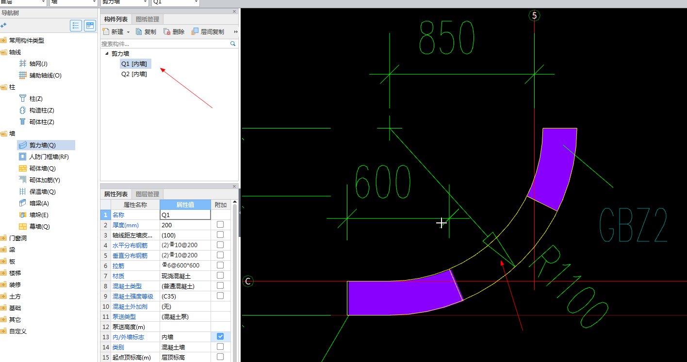Close the 构件列表 panel
687x362 pixels.
(x=234, y=11)
